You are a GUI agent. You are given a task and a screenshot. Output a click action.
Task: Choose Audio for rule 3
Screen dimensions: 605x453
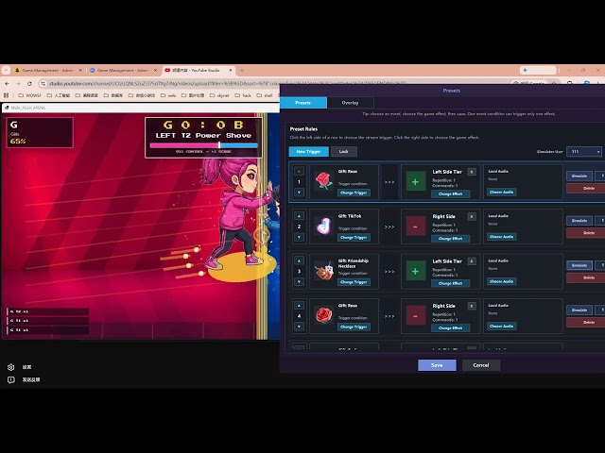tap(501, 281)
